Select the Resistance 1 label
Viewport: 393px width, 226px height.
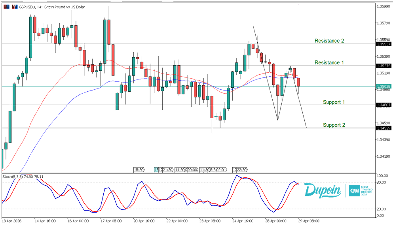329,62
